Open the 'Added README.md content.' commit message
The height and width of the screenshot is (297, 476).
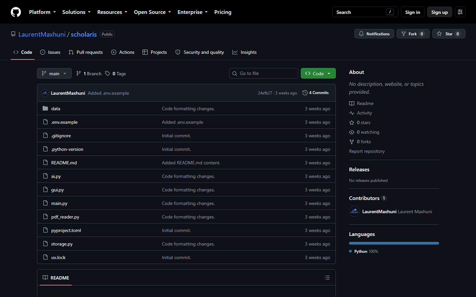tap(191, 163)
